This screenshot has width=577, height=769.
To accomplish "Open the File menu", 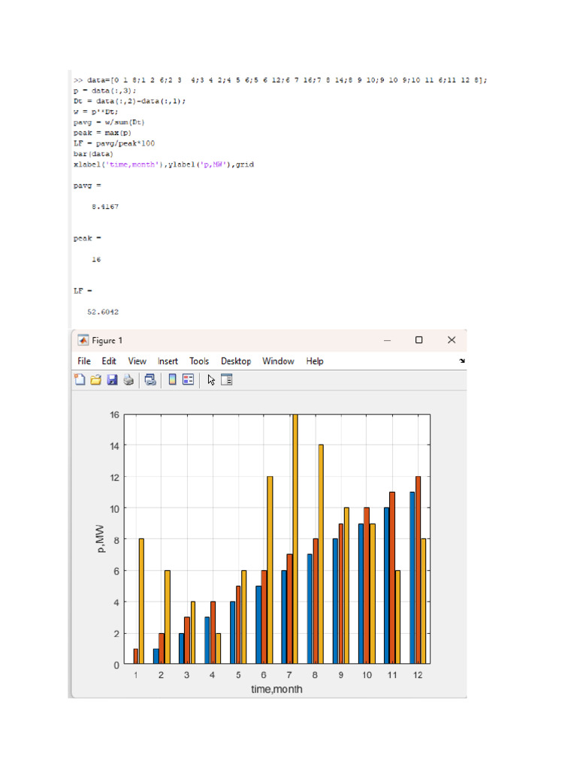I will [84, 361].
